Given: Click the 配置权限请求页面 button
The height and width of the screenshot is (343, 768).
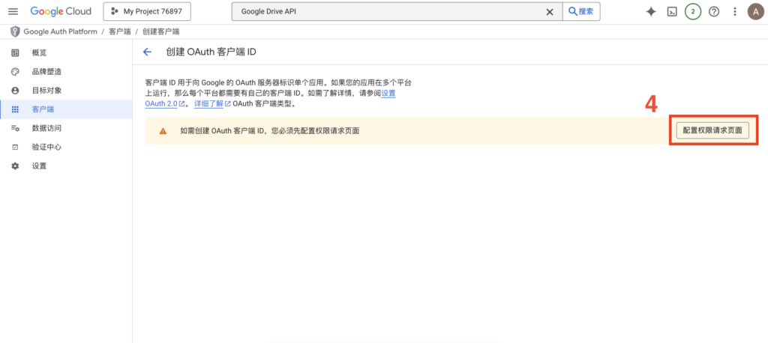Looking at the screenshot, I should [712, 130].
